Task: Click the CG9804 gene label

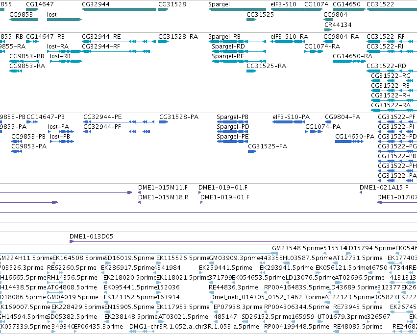Action: (x=335, y=14)
